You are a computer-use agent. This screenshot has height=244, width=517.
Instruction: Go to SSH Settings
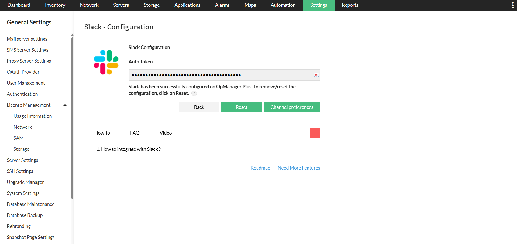(20, 171)
